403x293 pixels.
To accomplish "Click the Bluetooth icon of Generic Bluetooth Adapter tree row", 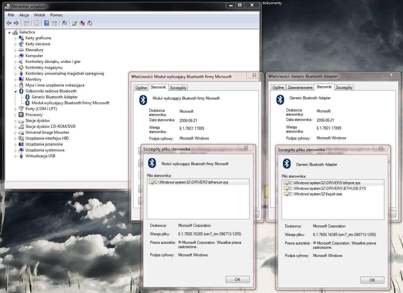I will coord(27,97).
